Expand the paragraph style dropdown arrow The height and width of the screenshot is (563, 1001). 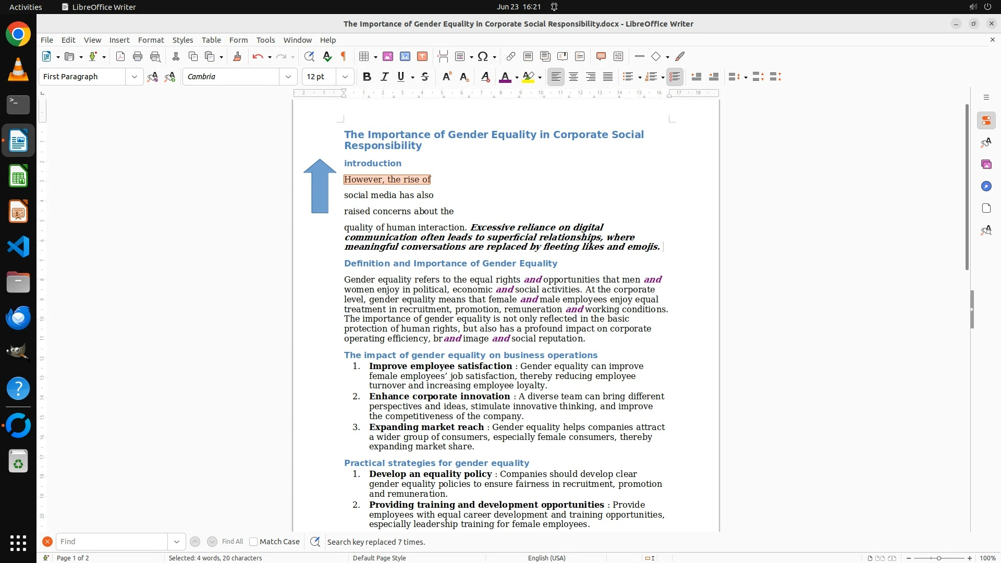(x=135, y=77)
